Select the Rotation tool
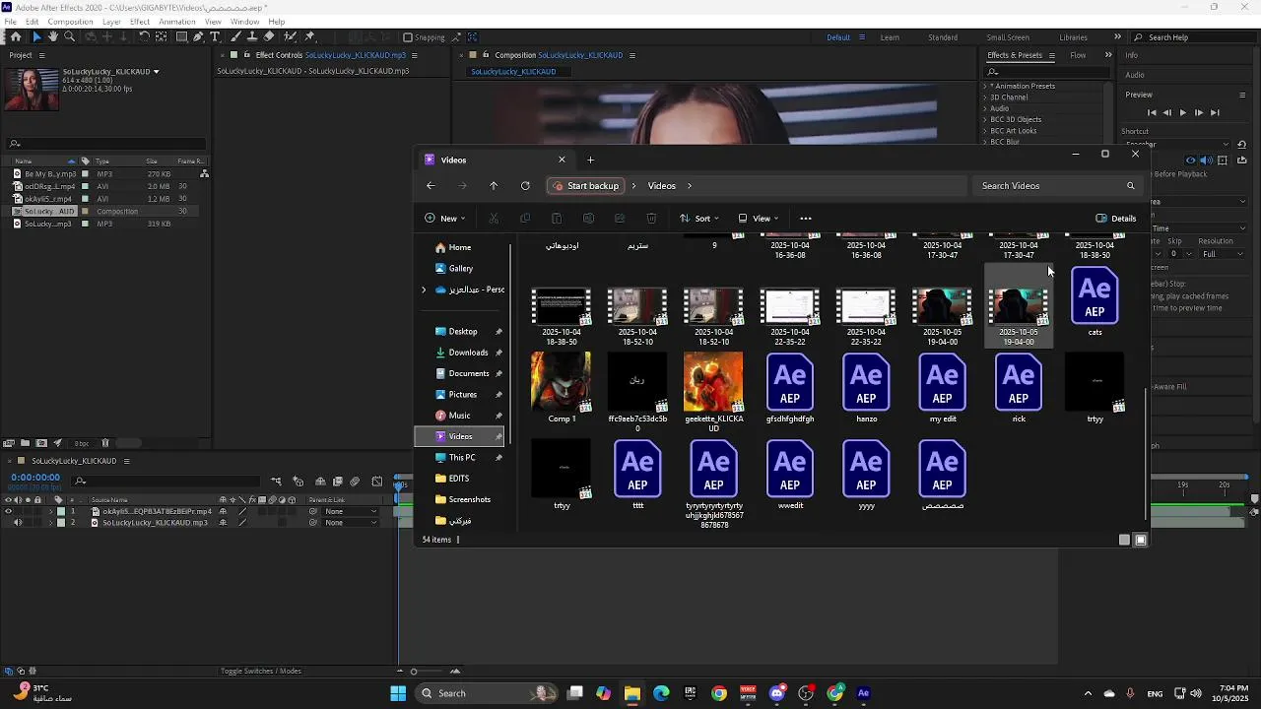The height and width of the screenshot is (709, 1261). click(x=144, y=36)
